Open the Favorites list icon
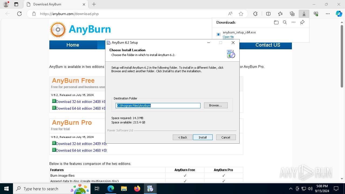345x194 pixels. pos(280,14)
